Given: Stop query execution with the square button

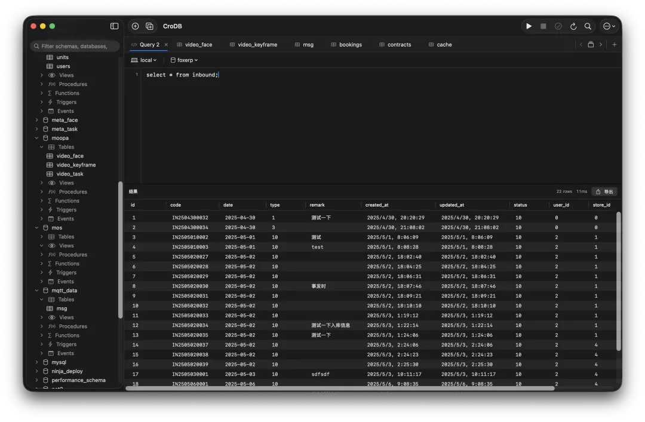Looking at the screenshot, I should point(543,26).
